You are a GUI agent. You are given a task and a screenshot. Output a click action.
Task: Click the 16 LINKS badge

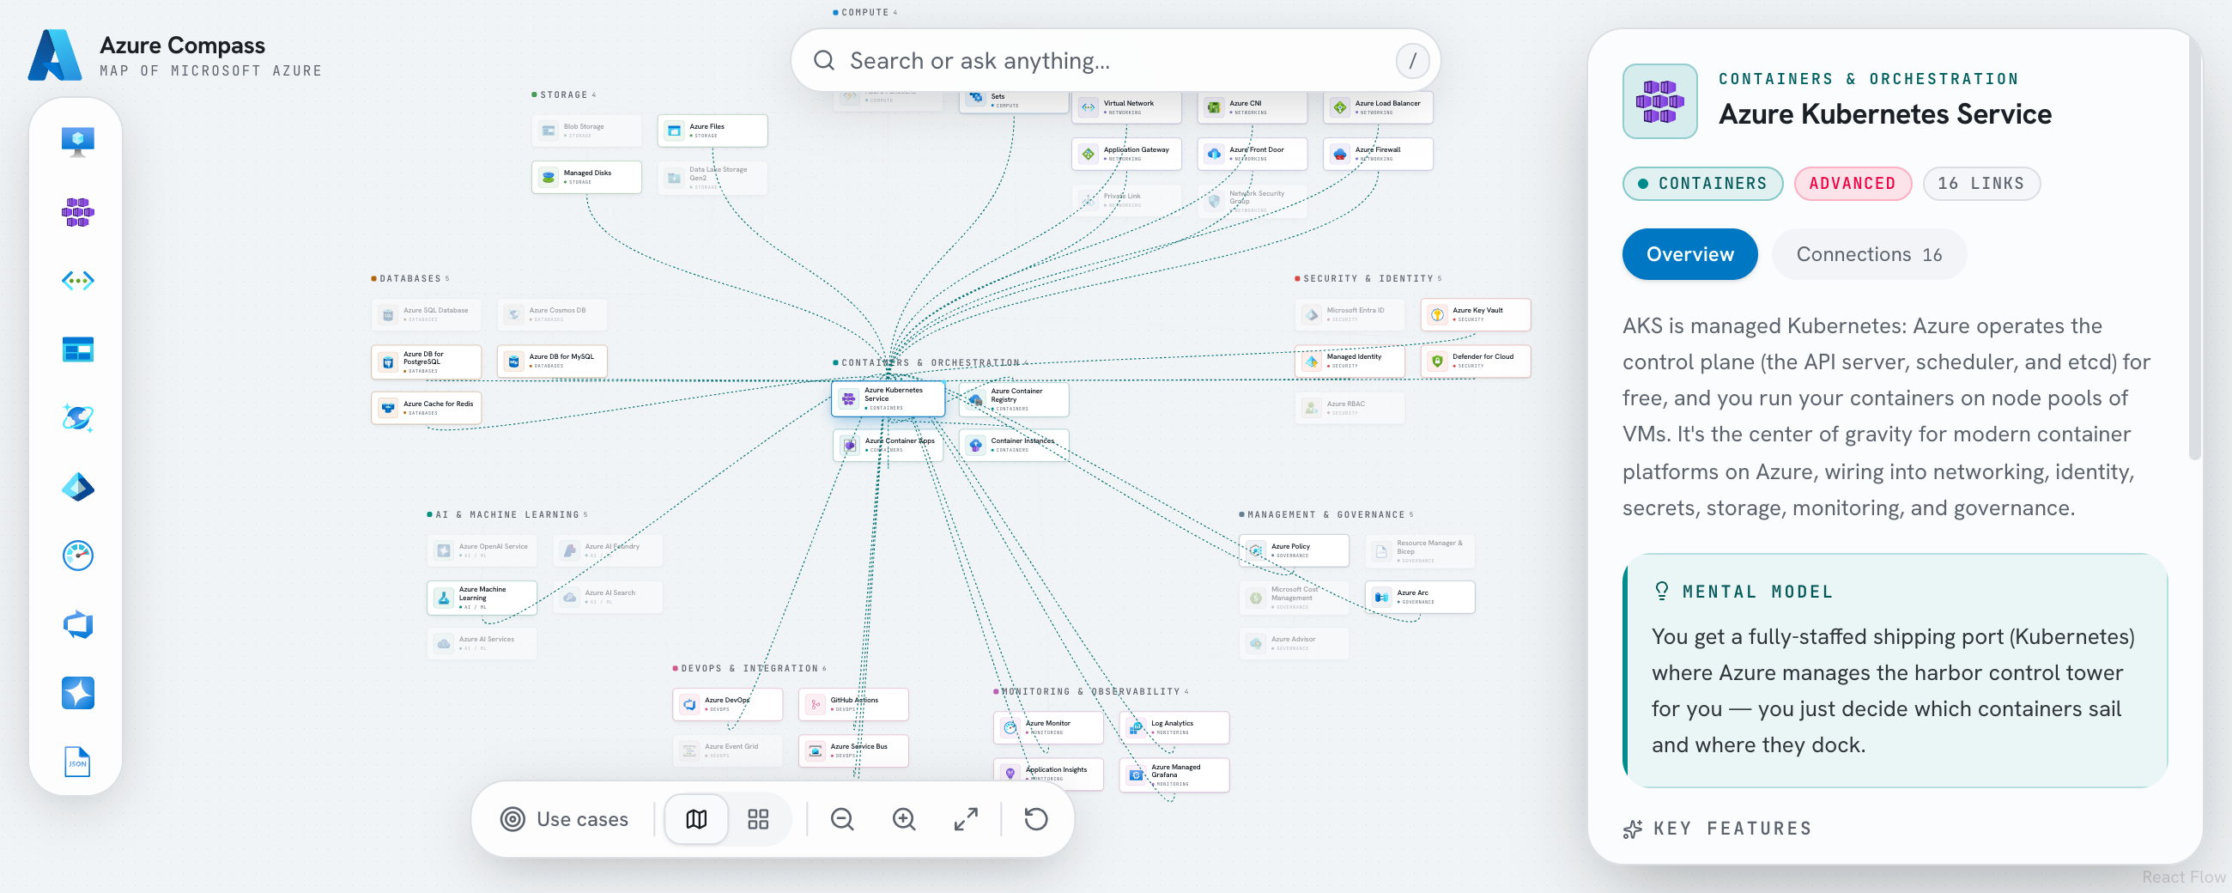1980,184
